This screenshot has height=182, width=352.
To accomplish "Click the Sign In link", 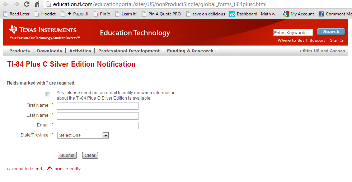I will (337, 40).
